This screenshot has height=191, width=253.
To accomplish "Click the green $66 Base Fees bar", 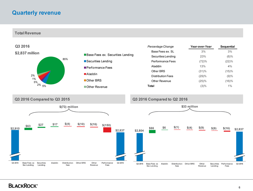I will click(152, 131).
